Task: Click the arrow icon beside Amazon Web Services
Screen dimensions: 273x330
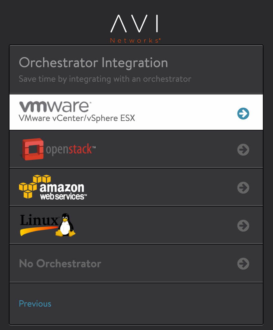Action: coord(243,188)
